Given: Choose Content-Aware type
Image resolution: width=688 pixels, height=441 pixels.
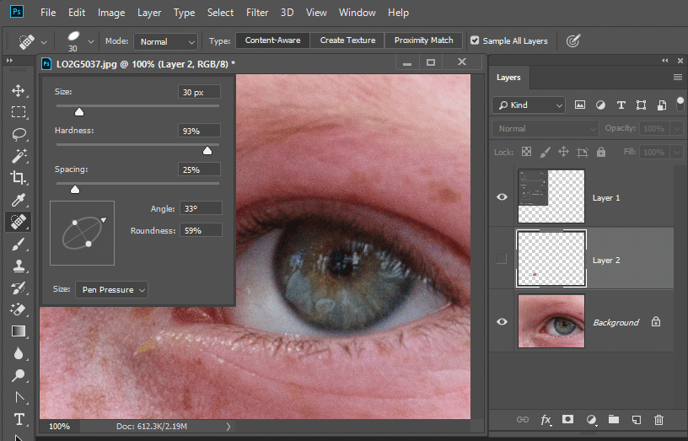Looking at the screenshot, I should [272, 40].
